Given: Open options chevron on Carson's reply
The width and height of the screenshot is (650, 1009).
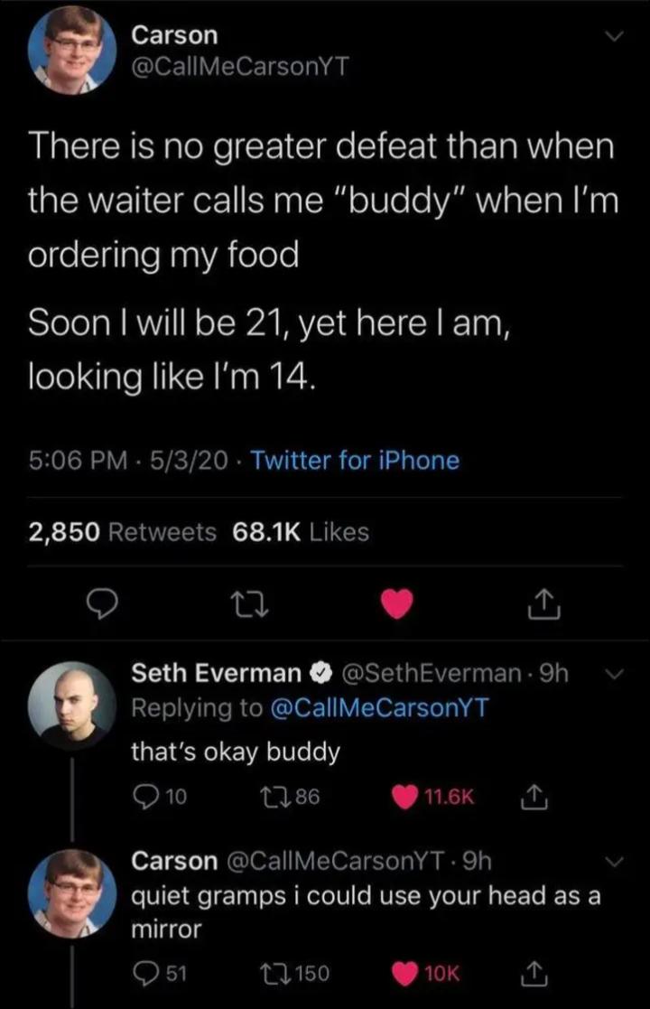Looking at the screenshot, I should pos(613,861).
